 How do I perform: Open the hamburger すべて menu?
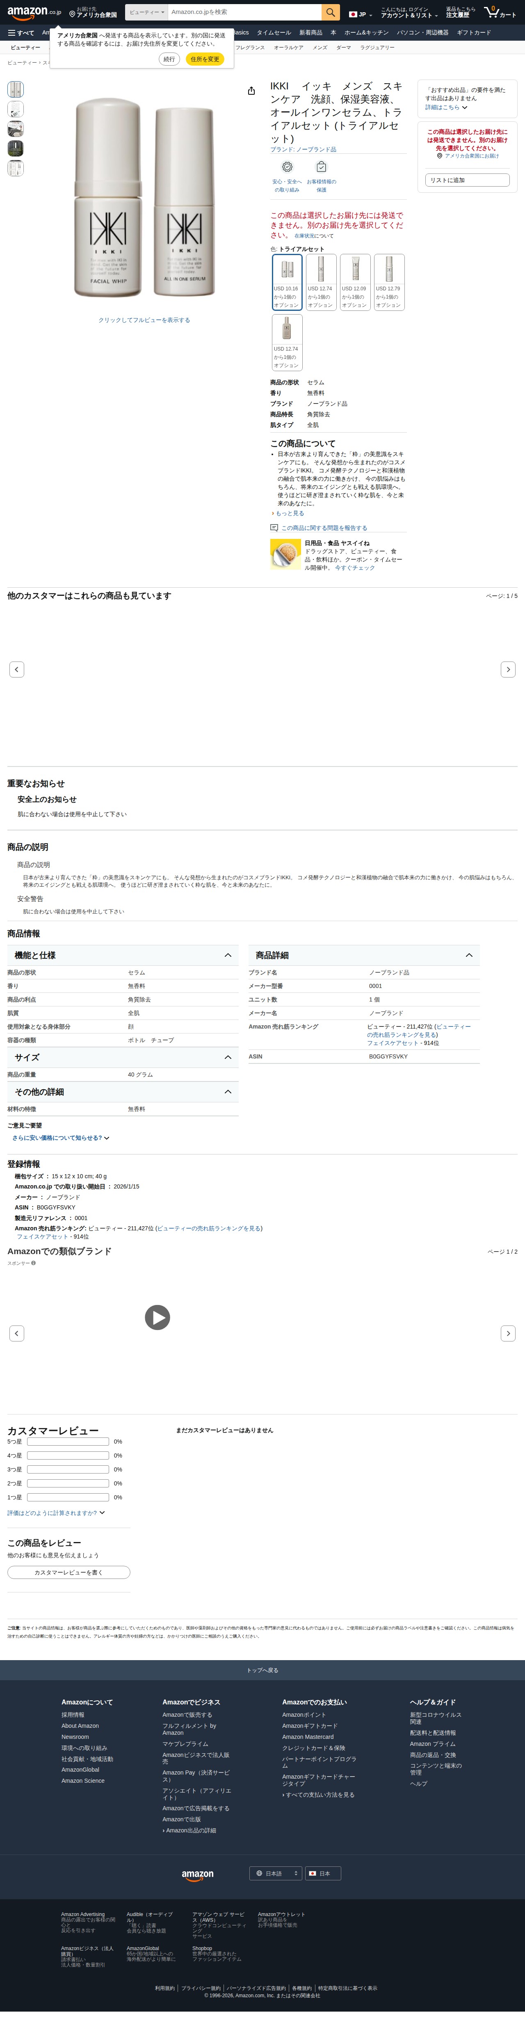tap(21, 33)
